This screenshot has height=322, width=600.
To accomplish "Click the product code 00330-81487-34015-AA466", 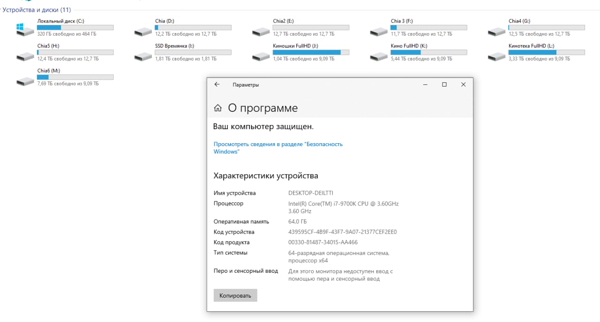I will point(323,242).
